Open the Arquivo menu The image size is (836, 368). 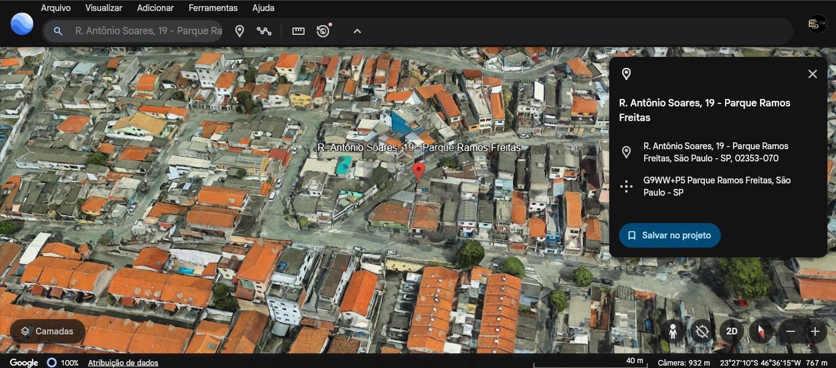[x=56, y=8]
